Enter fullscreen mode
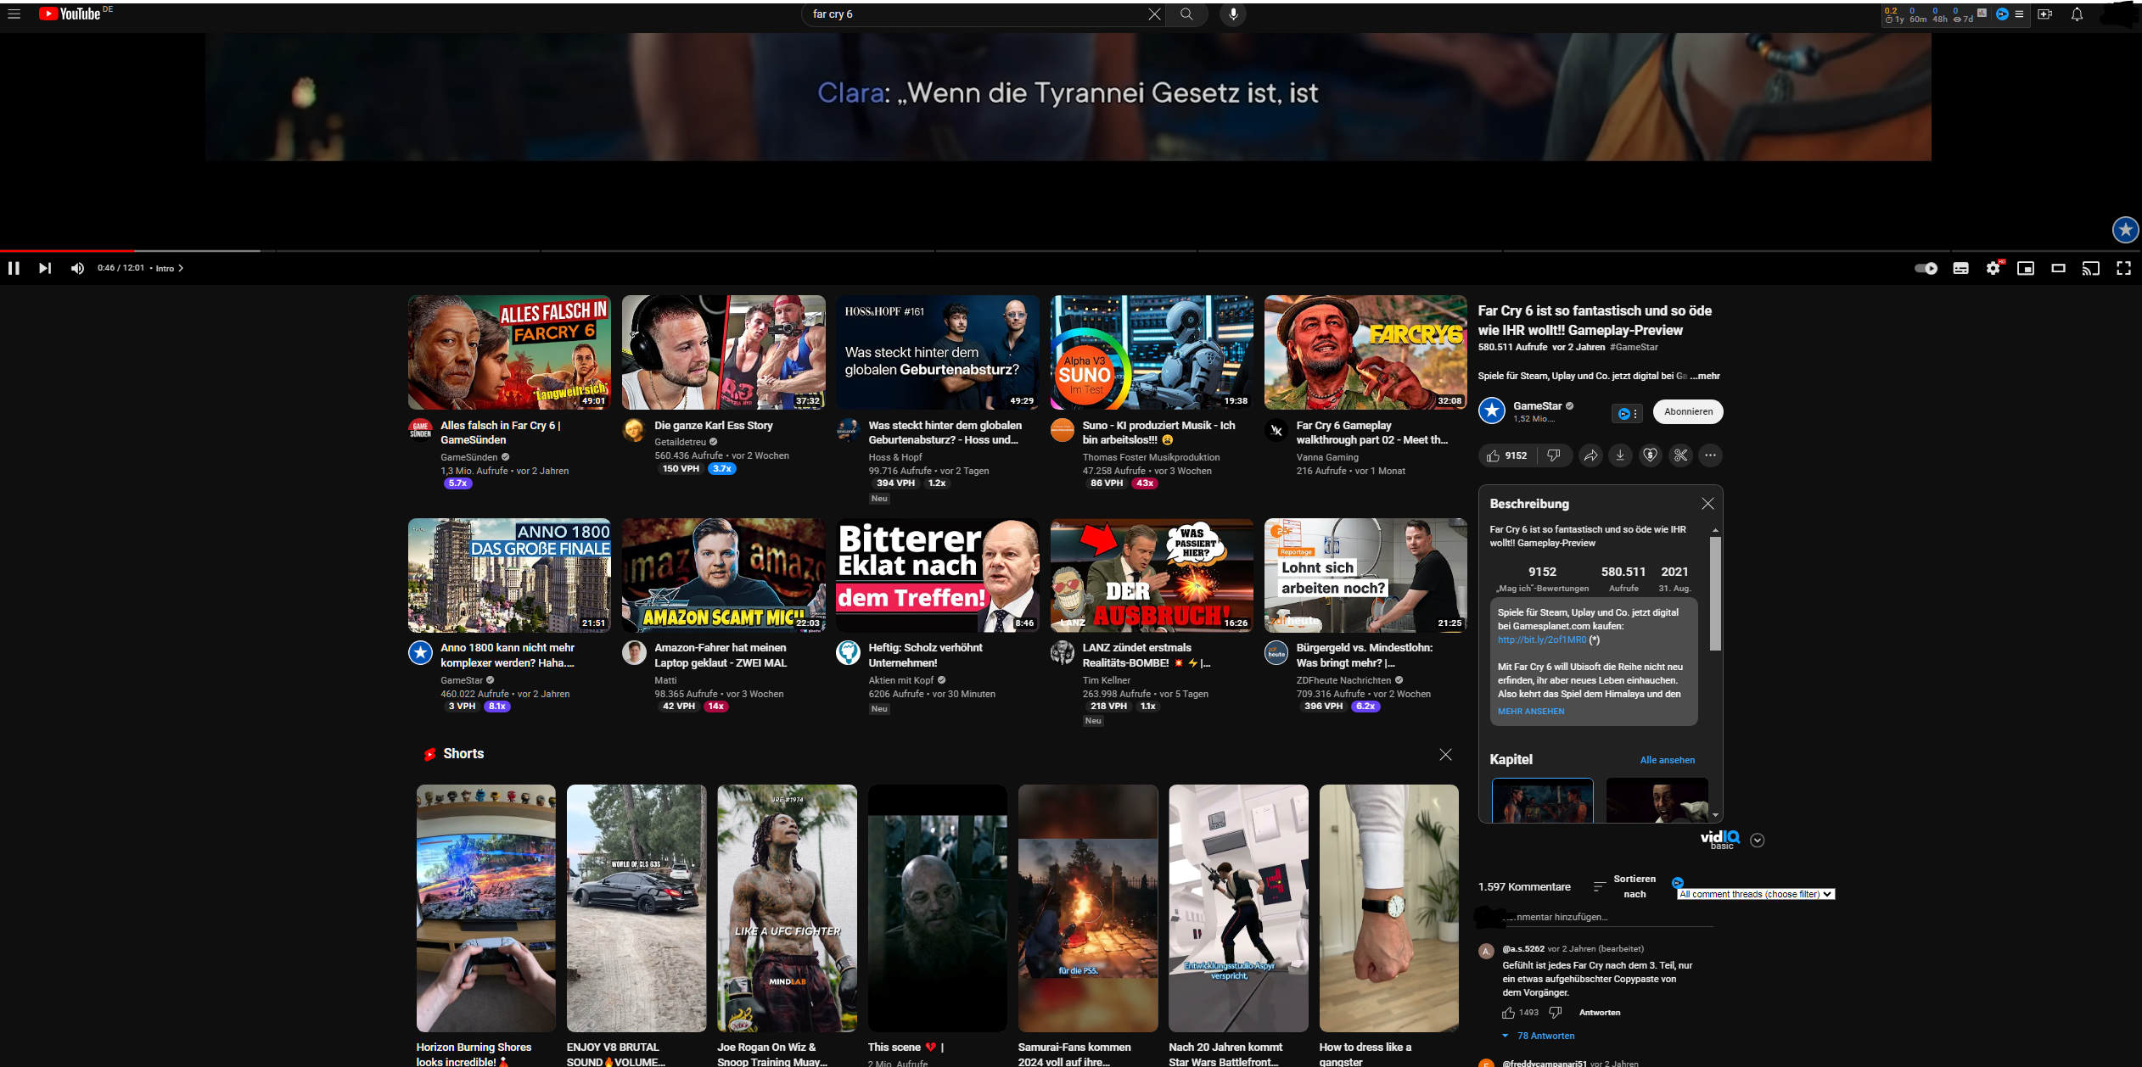The image size is (2142, 1067). coord(2123,268)
